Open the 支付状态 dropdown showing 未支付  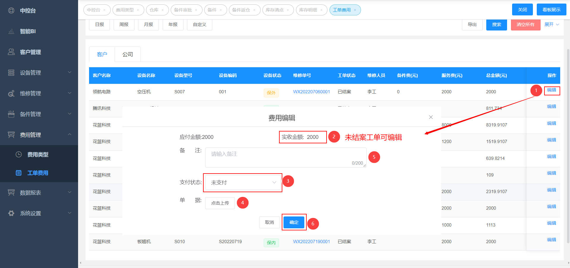point(243,183)
